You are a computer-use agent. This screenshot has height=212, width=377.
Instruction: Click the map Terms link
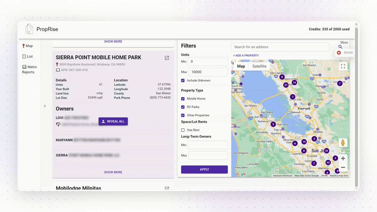[x=324, y=176]
